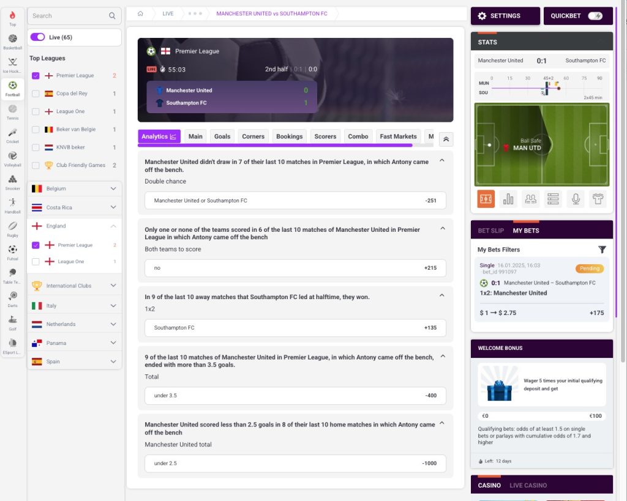Switch to the Corners market tab
The width and height of the screenshot is (627, 501).
[253, 136]
